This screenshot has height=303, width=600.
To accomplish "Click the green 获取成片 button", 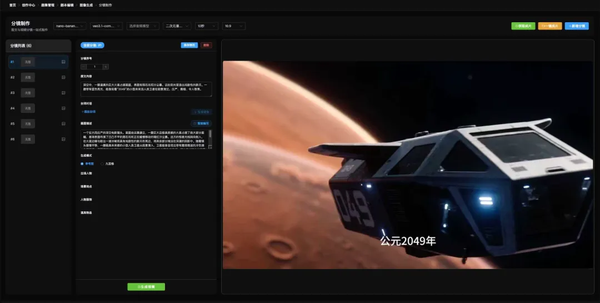I will point(523,26).
